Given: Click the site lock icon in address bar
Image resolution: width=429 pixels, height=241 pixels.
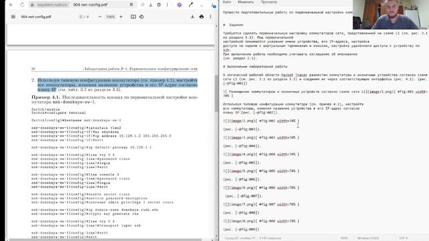Looking at the screenshot, I should pyautogui.click(x=32, y=5).
